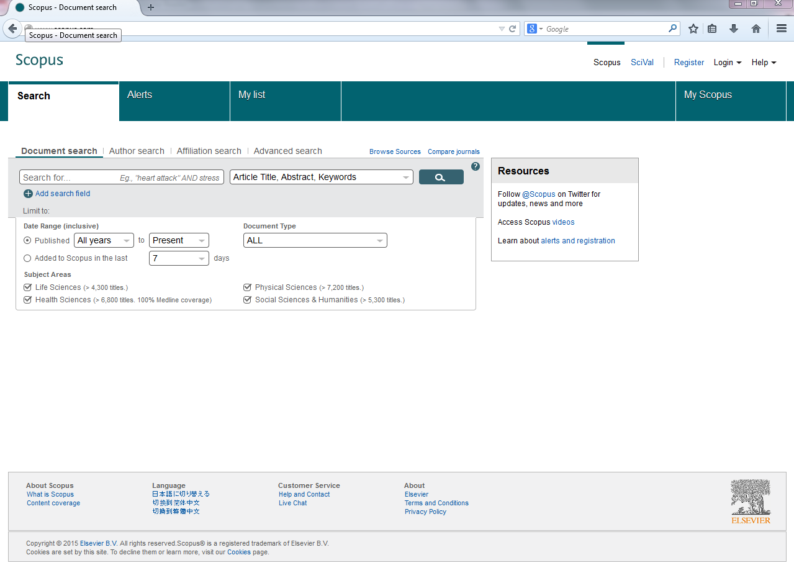Open the Article Title, Abstract, Keywords dropdown
This screenshot has width=794, height=568.
coord(322,177)
